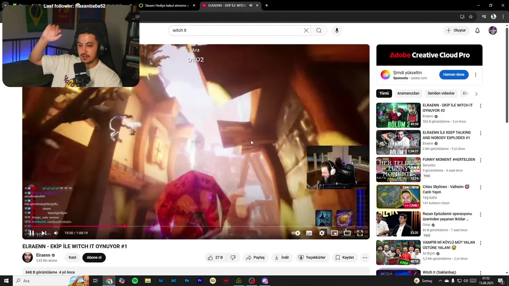Show more filter chips with right arrow
This screenshot has height=286, width=509.
click(476, 94)
